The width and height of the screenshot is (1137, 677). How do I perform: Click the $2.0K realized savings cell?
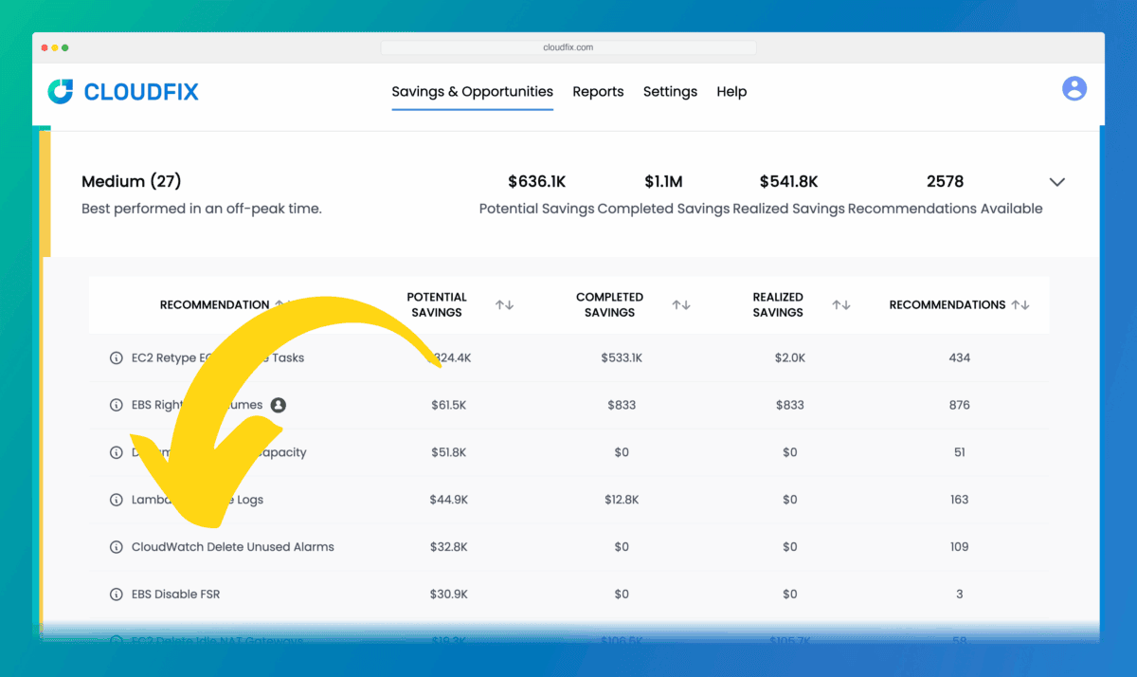click(790, 358)
